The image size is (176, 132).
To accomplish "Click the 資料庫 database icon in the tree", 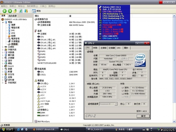I will click(6, 80).
